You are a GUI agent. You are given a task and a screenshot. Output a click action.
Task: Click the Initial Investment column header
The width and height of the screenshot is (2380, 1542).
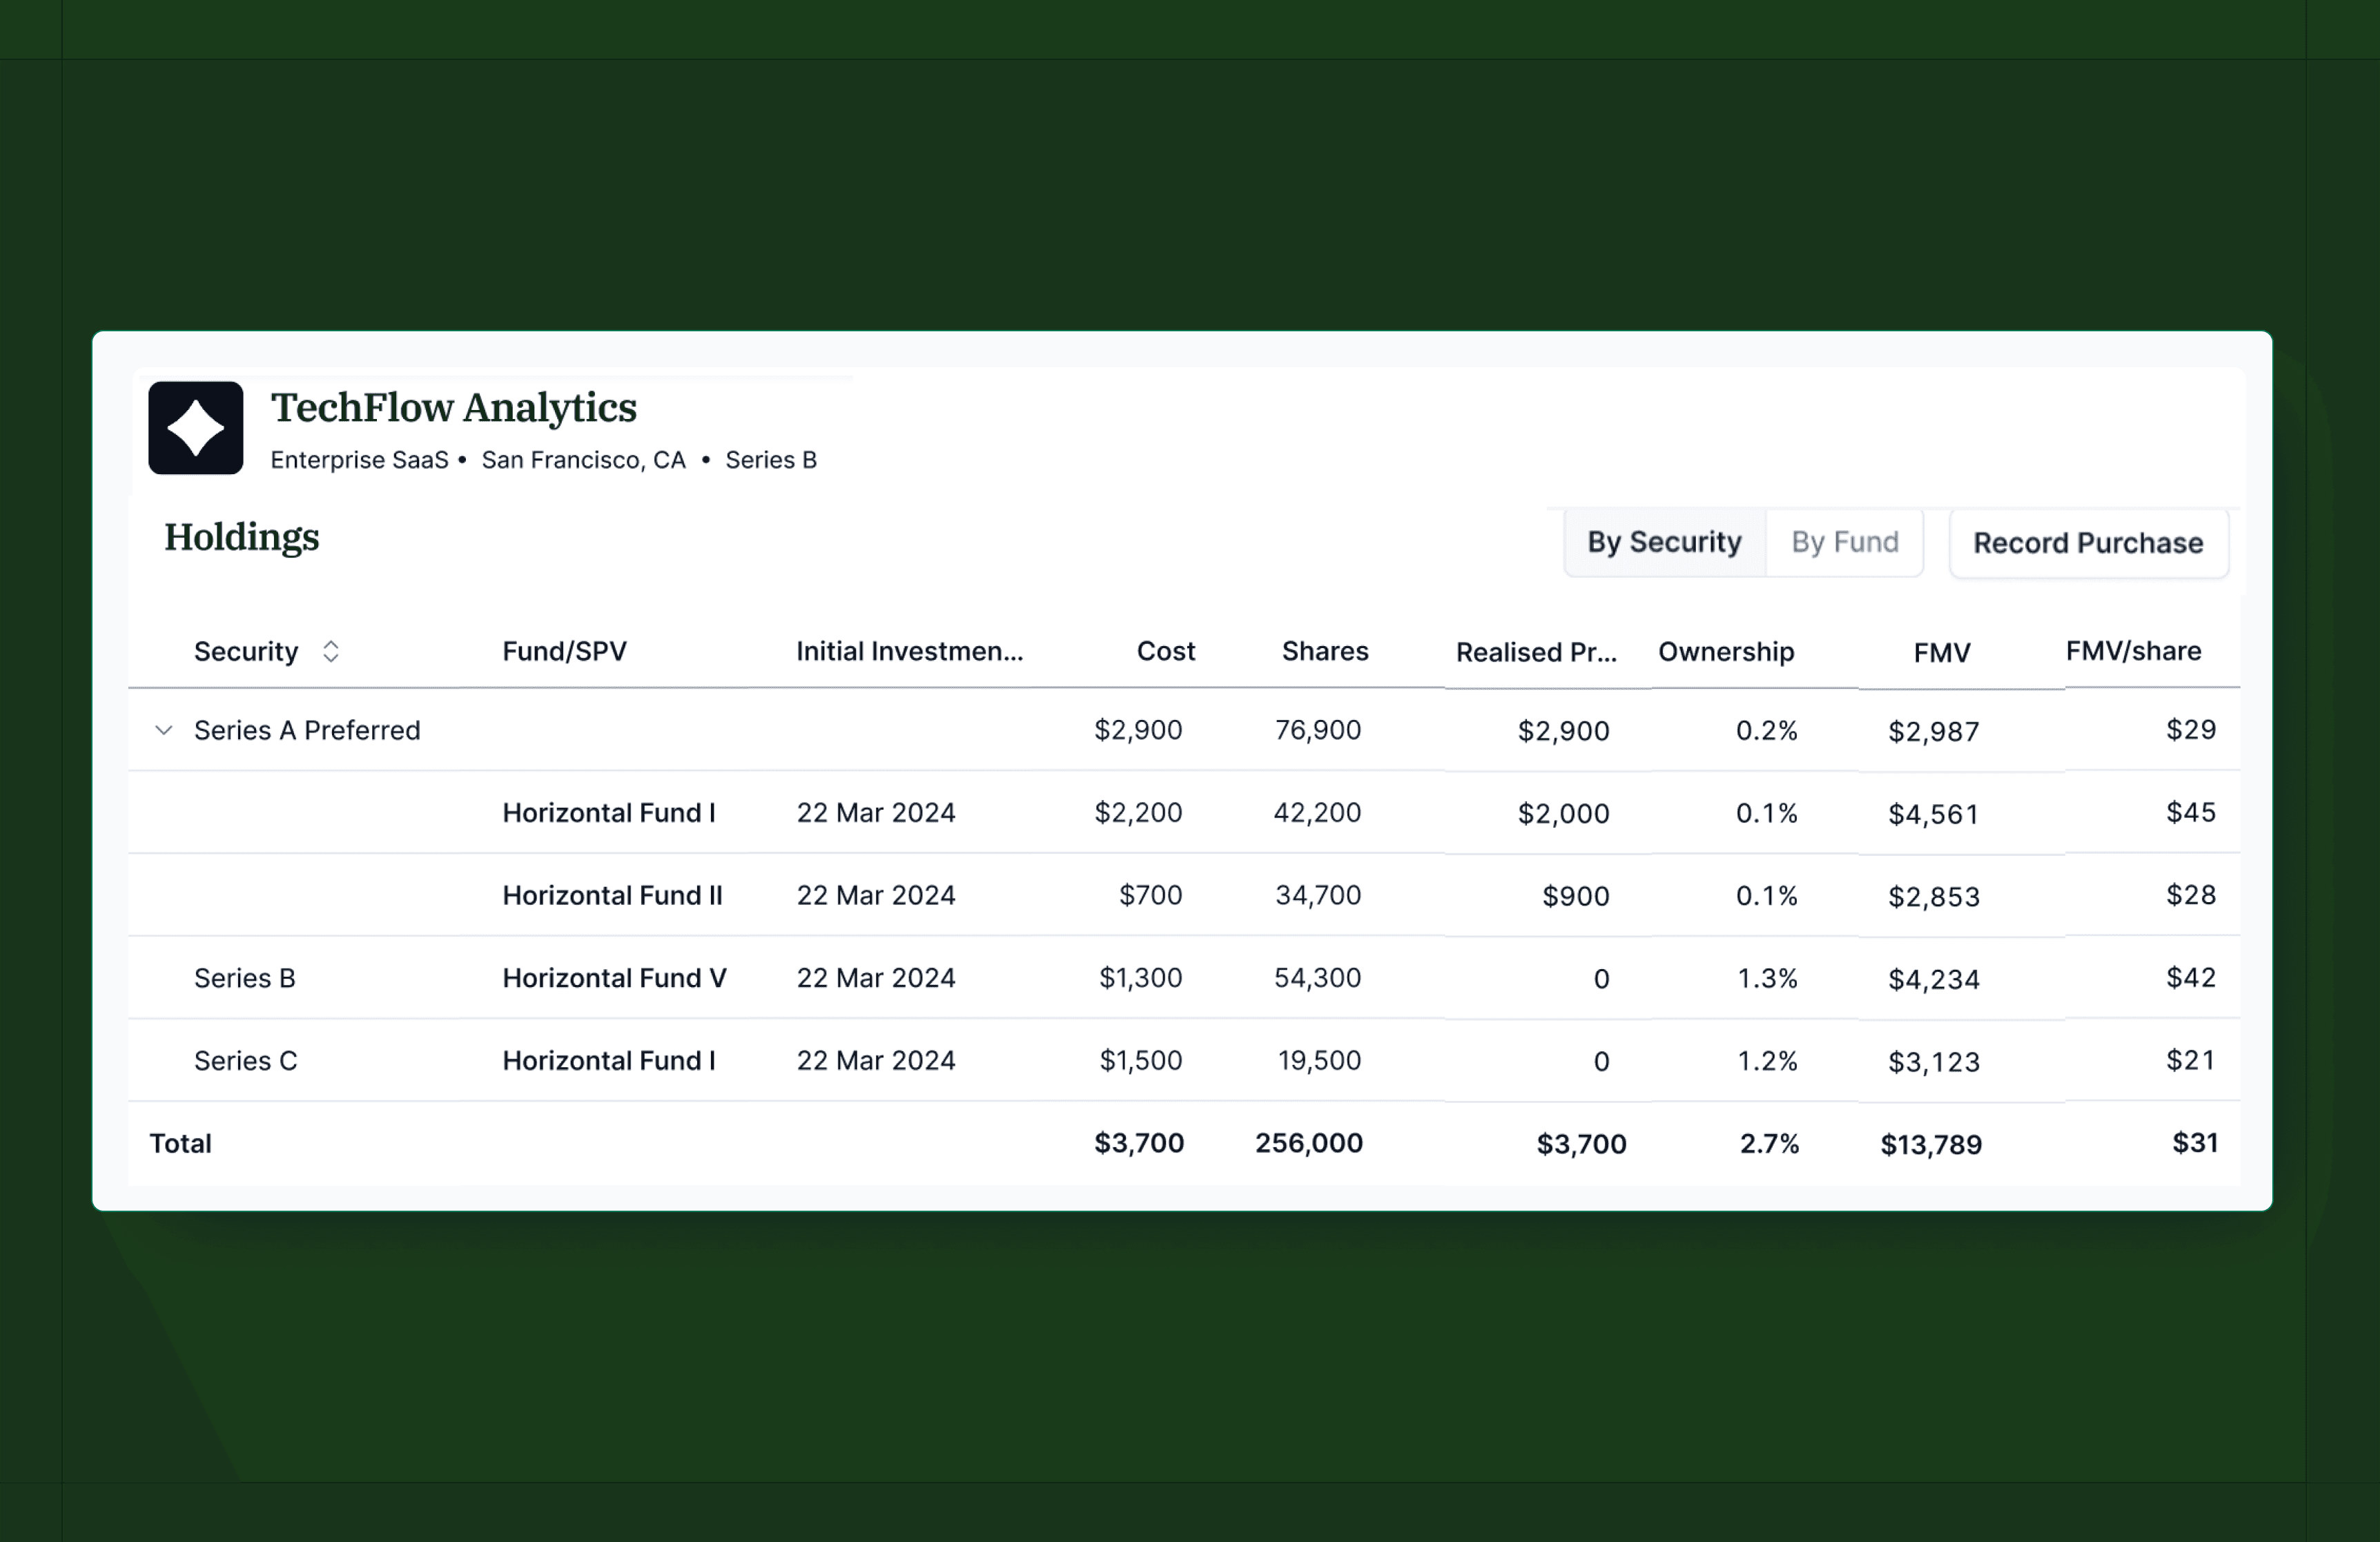pyautogui.click(x=909, y=652)
